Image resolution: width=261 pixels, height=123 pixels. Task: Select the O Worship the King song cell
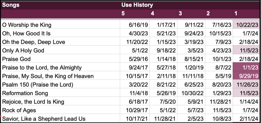pos(27,25)
